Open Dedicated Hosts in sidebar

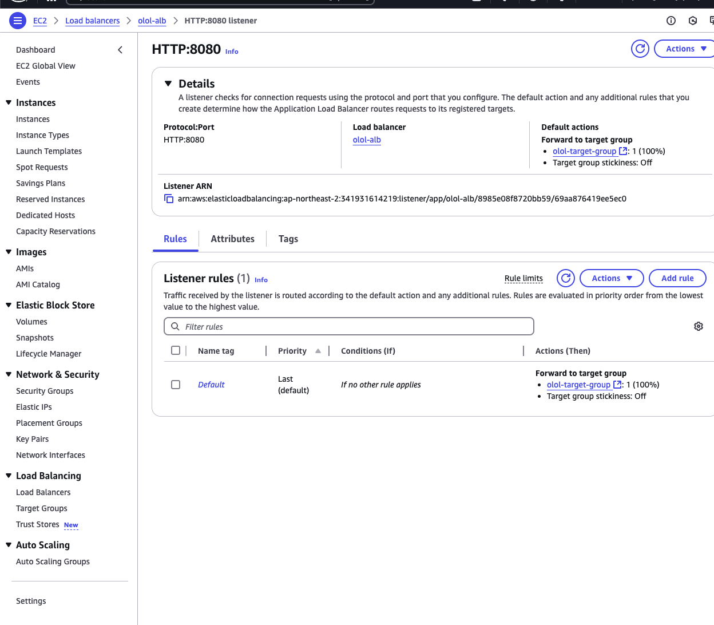point(45,215)
